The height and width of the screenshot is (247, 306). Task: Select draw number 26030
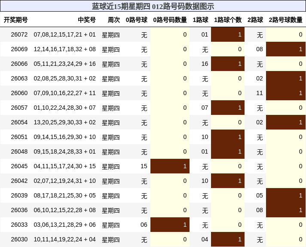pyautogui.click(x=19, y=239)
